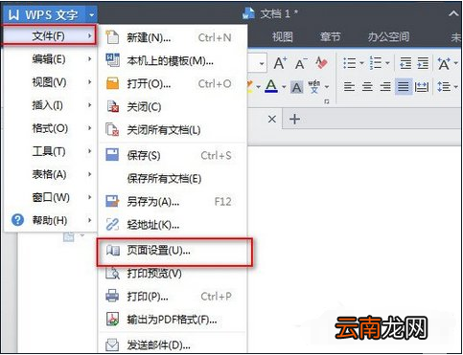Click the orange open folder icon

click(112, 83)
